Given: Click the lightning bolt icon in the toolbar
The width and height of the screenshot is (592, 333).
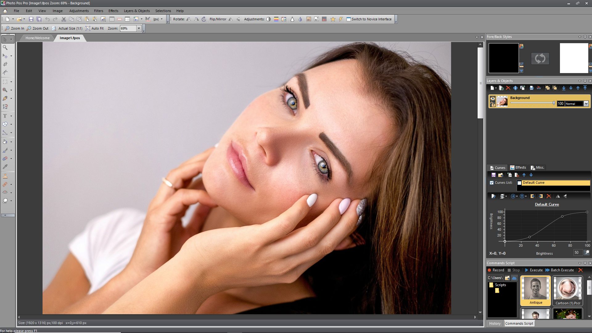Looking at the screenshot, I should coord(341,19).
